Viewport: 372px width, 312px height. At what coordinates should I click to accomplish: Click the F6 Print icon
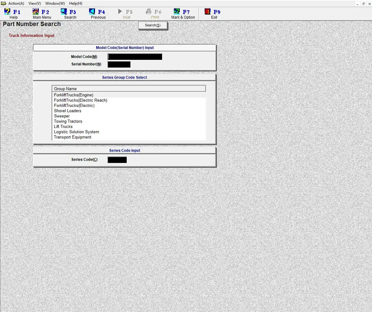click(149, 12)
